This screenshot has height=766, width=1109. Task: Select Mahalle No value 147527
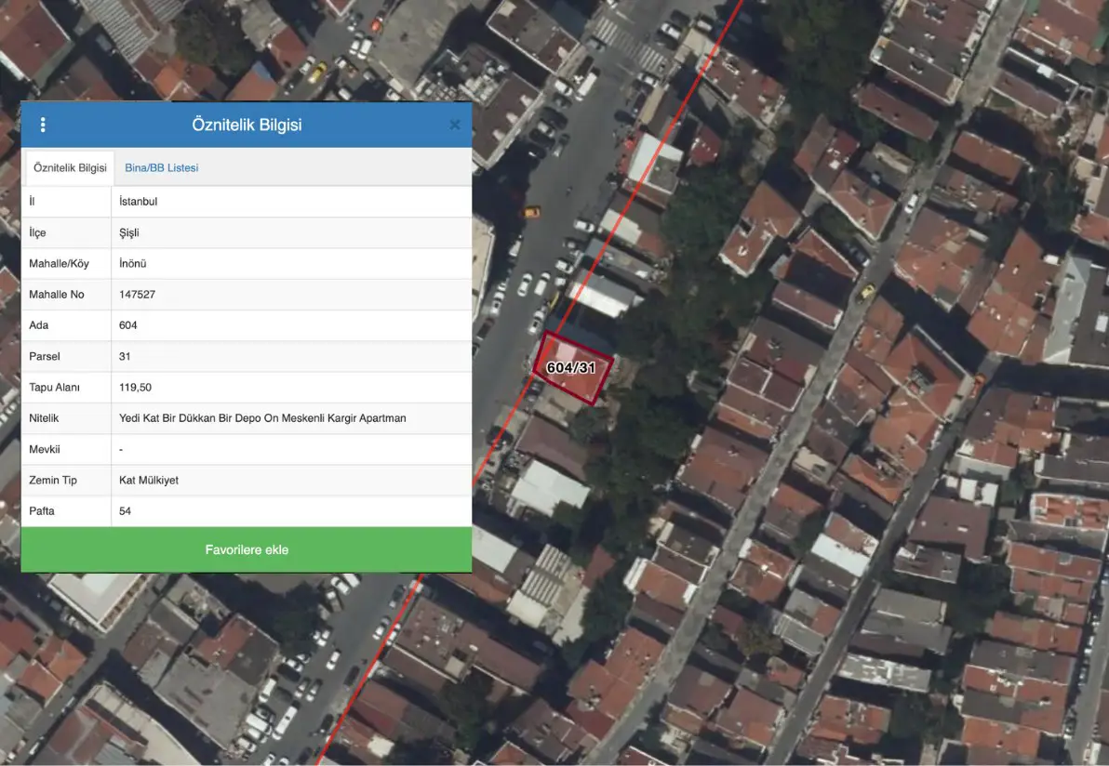(137, 294)
